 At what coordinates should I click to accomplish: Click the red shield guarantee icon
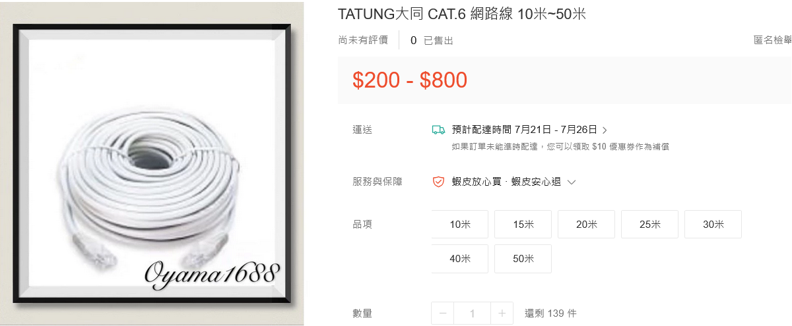point(438,182)
